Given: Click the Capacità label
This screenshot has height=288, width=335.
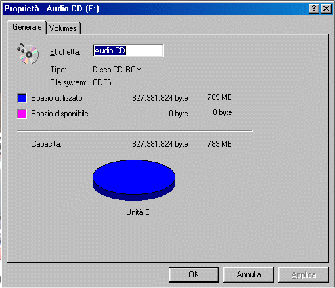Looking at the screenshot, I should click(46, 144).
